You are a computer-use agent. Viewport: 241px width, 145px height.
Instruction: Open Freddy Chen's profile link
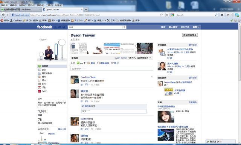tap(88, 77)
